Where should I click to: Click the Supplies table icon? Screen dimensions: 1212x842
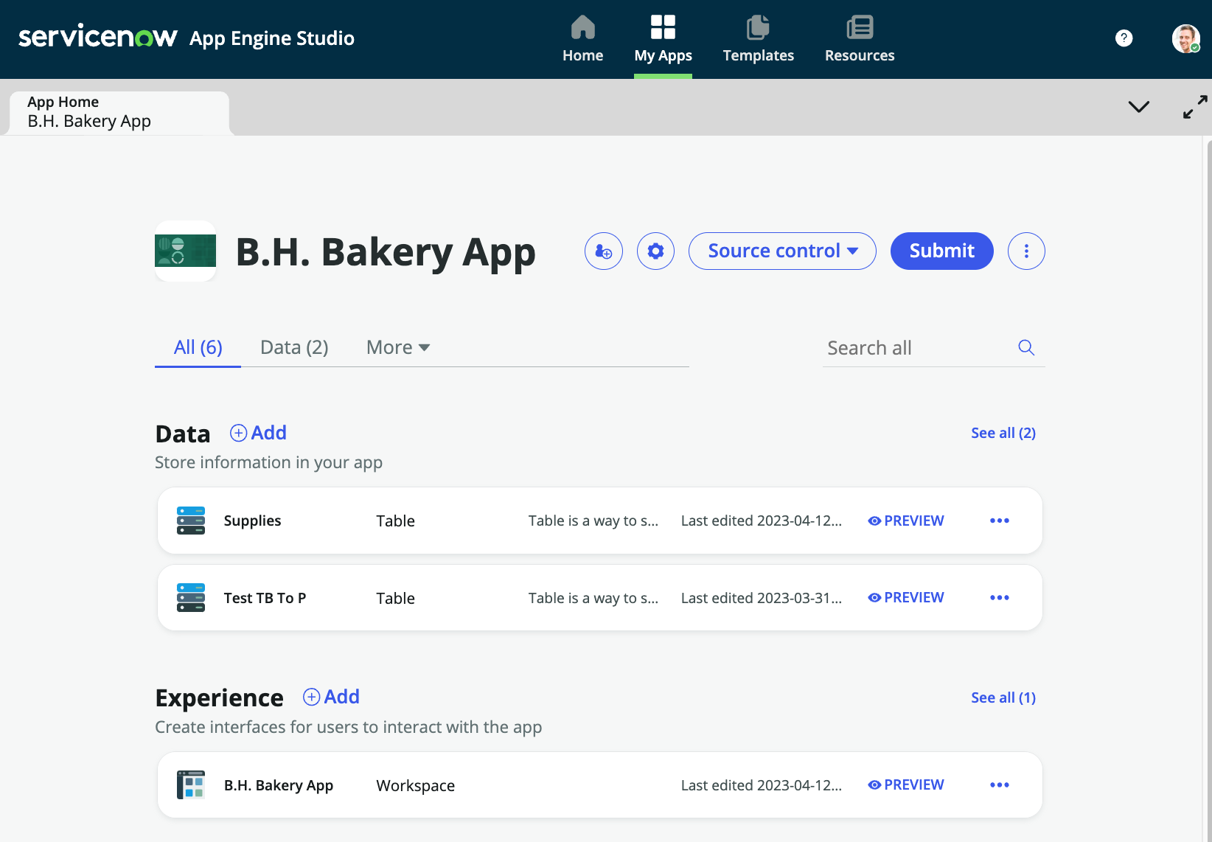[191, 521]
